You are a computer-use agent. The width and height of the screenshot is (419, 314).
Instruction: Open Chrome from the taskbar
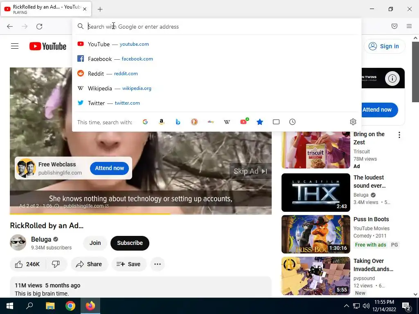(x=70, y=306)
